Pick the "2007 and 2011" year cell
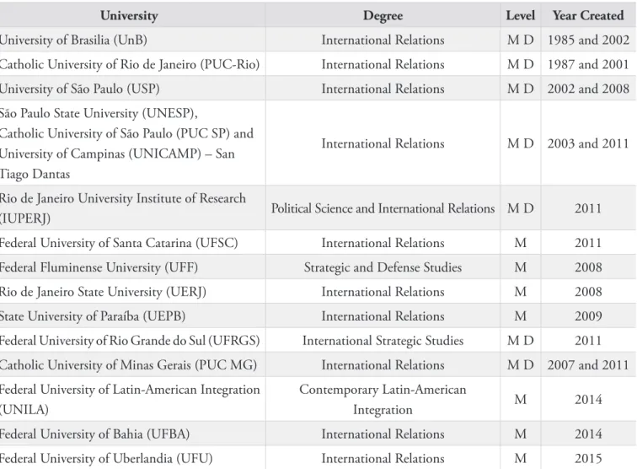This screenshot has height=469, width=637. 588,365
